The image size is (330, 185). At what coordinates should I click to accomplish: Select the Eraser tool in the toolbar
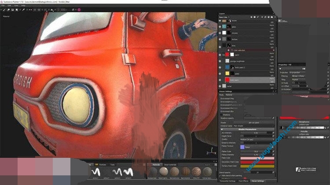coord(8,10)
